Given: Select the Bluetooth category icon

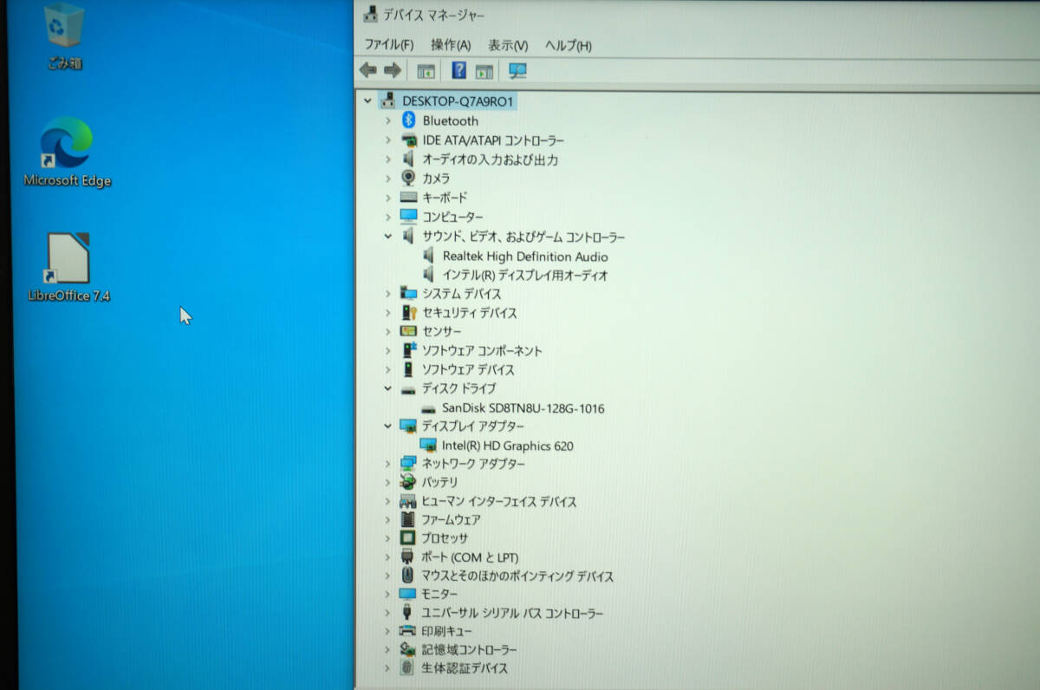Looking at the screenshot, I should [408, 120].
